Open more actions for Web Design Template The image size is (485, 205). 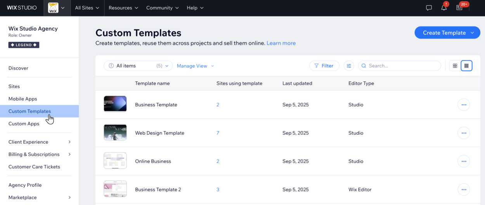click(x=464, y=133)
